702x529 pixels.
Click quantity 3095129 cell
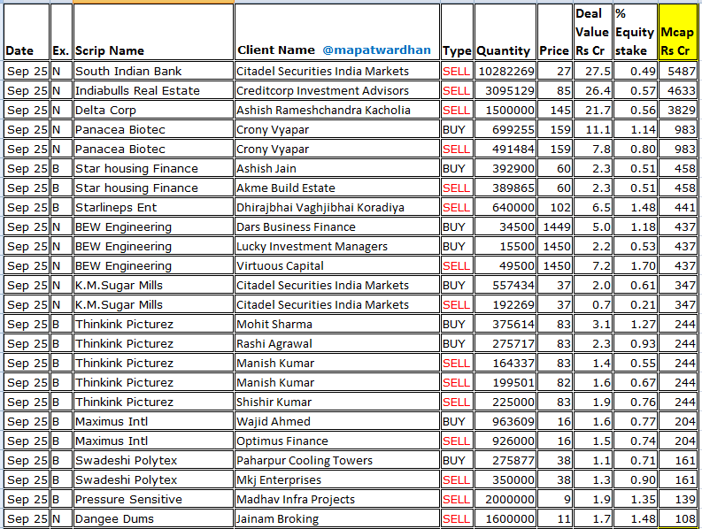(x=505, y=90)
